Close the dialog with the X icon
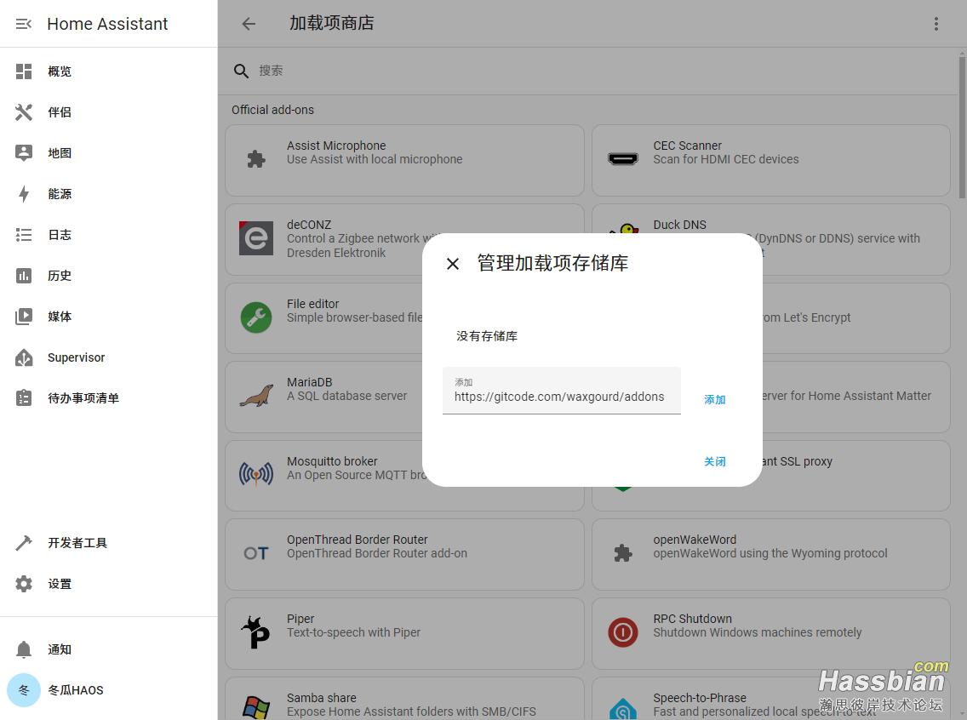The height and width of the screenshot is (720, 967). (453, 264)
